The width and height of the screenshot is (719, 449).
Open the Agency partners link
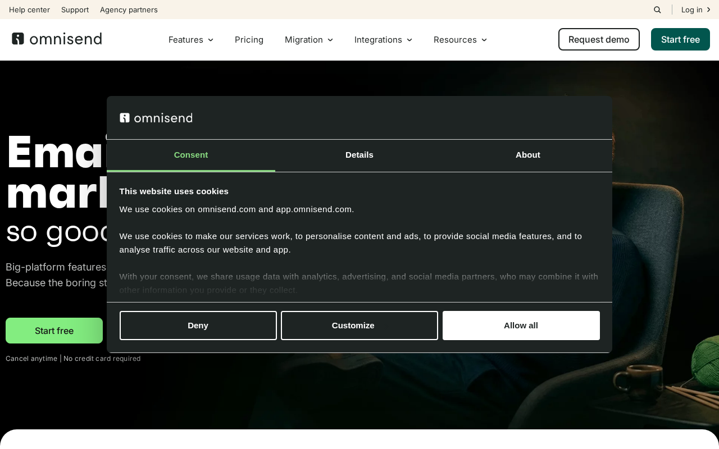129,10
